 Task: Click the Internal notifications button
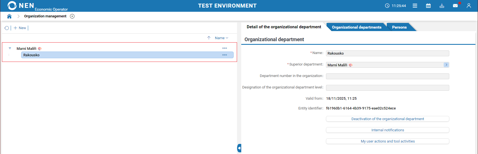(x=387, y=130)
